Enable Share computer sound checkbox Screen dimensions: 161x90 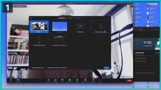(31, 68)
